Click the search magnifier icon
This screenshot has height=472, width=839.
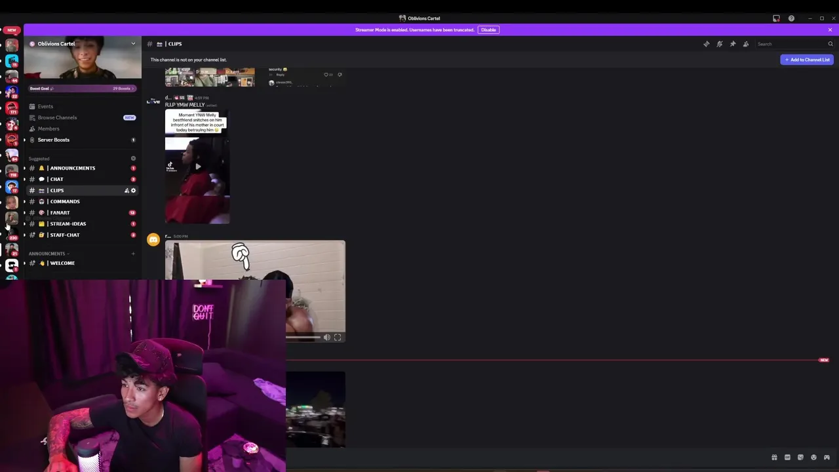(x=830, y=44)
